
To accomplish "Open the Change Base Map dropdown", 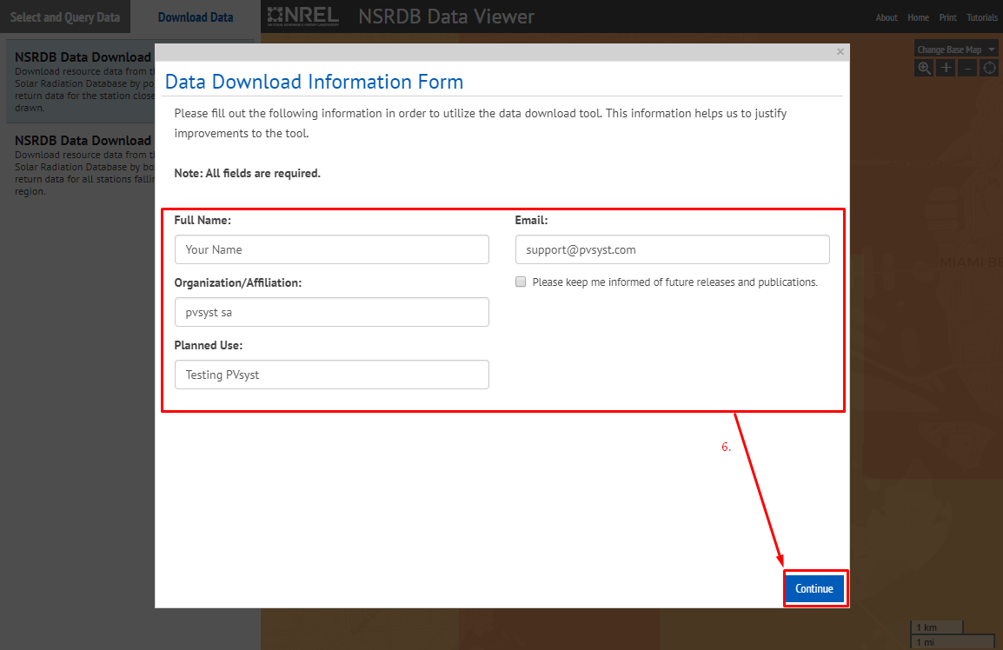I will [x=956, y=50].
